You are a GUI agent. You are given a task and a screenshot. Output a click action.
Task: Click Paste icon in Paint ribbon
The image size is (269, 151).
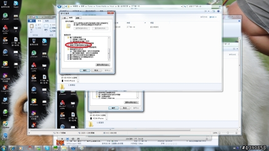(x=32, y=26)
